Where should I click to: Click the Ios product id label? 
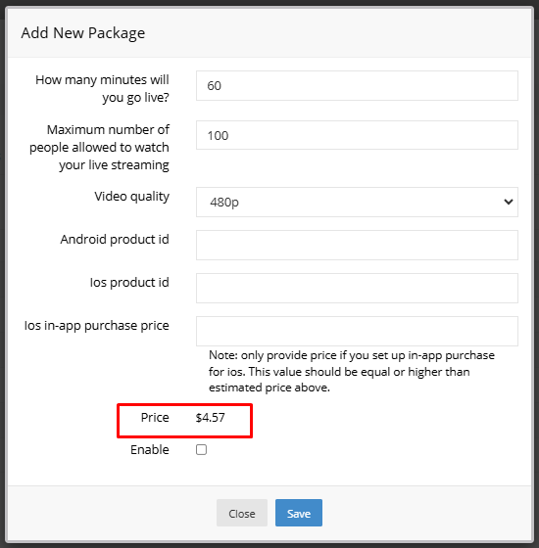(129, 283)
